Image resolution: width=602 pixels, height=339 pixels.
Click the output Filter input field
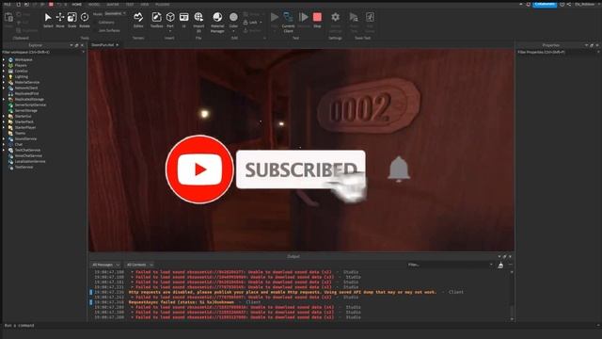[x=449, y=265]
